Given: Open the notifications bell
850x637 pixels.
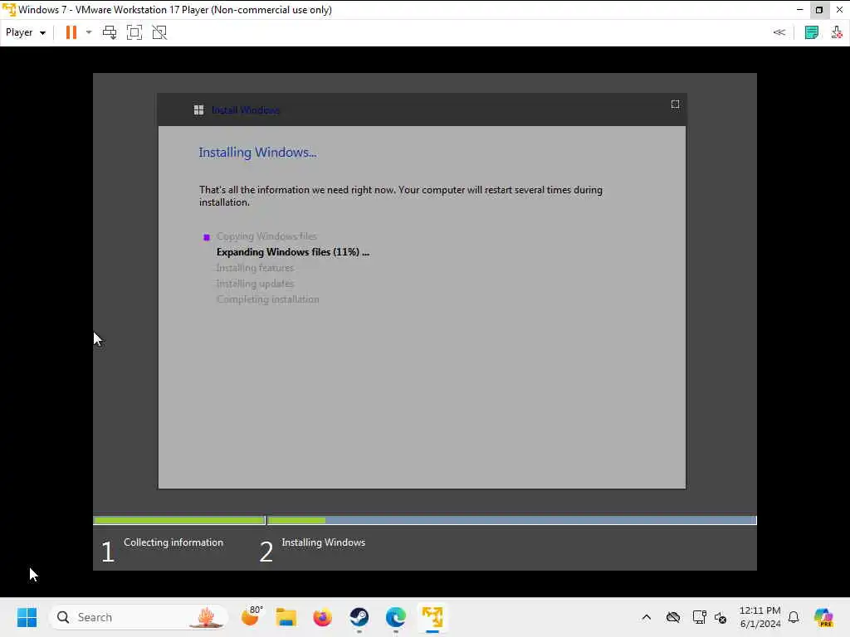Looking at the screenshot, I should (x=794, y=617).
